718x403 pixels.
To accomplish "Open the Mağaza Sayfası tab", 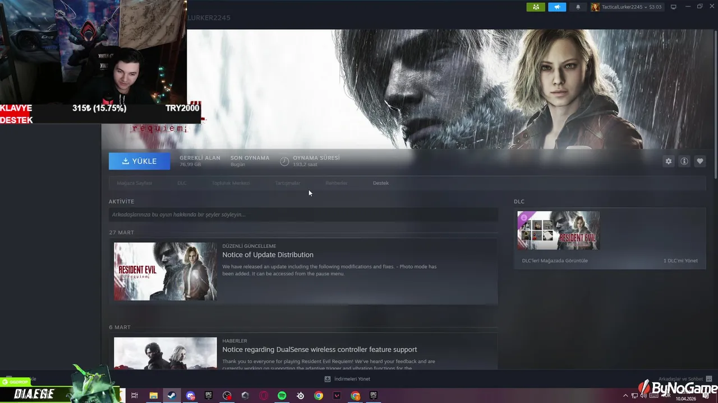I will (134, 183).
